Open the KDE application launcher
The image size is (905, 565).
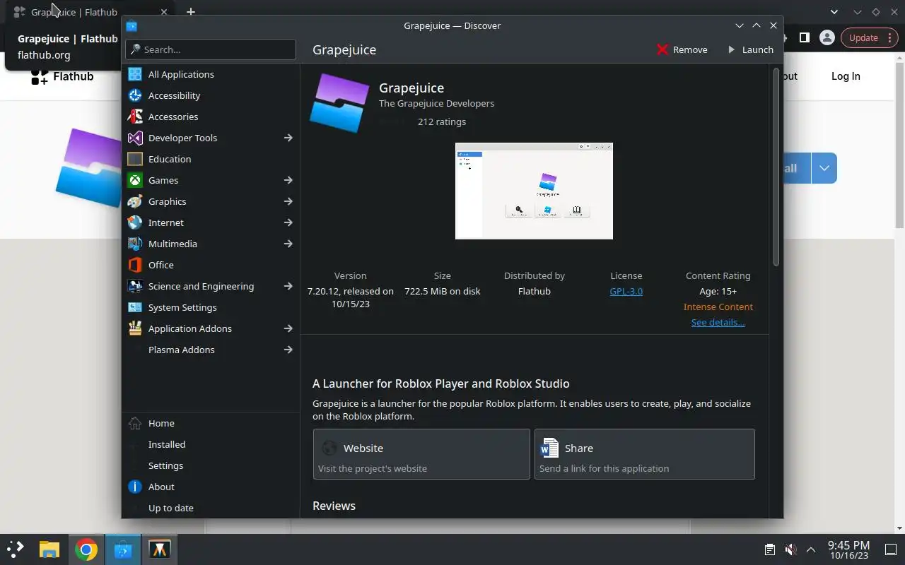coord(16,549)
